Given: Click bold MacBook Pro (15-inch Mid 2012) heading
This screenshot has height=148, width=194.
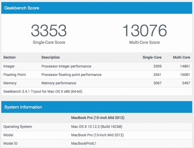Looking at the screenshot, I should coord(98,118).
